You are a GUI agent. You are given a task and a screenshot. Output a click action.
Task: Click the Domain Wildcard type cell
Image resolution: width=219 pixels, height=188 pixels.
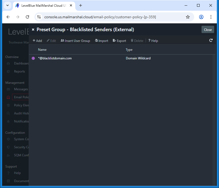coord(138,58)
